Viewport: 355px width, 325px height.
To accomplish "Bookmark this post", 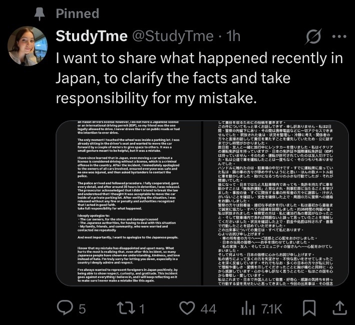I will click(309, 308).
